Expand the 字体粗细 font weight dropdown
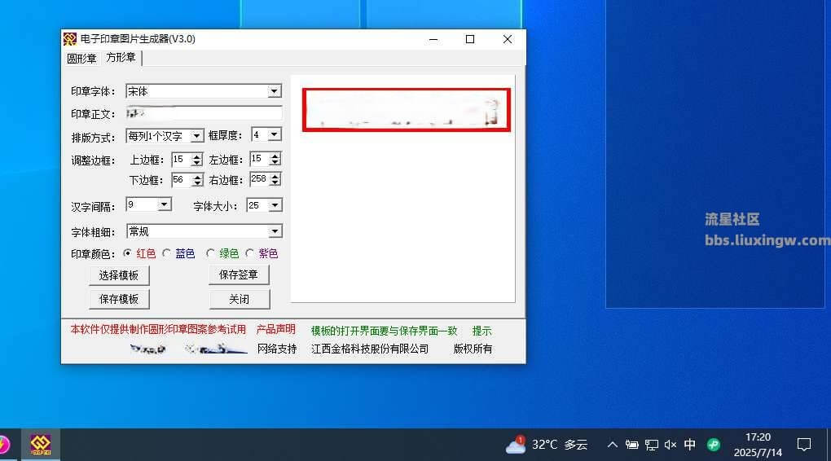 pyautogui.click(x=275, y=231)
